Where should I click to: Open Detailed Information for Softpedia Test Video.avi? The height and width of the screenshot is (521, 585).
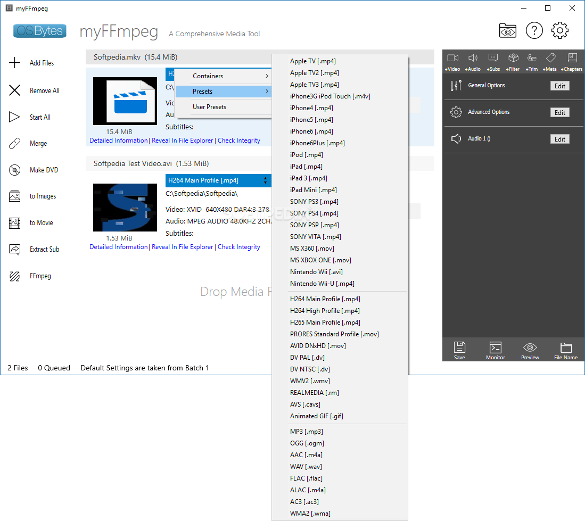119,247
